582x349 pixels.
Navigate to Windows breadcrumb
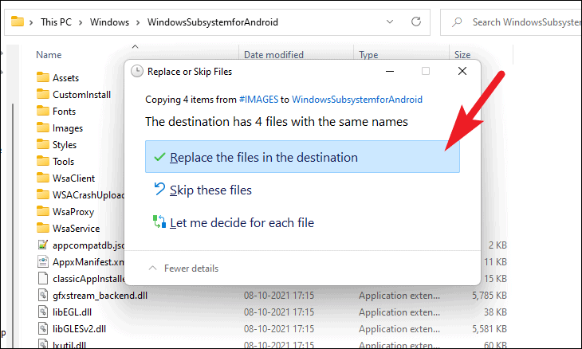coord(109,22)
